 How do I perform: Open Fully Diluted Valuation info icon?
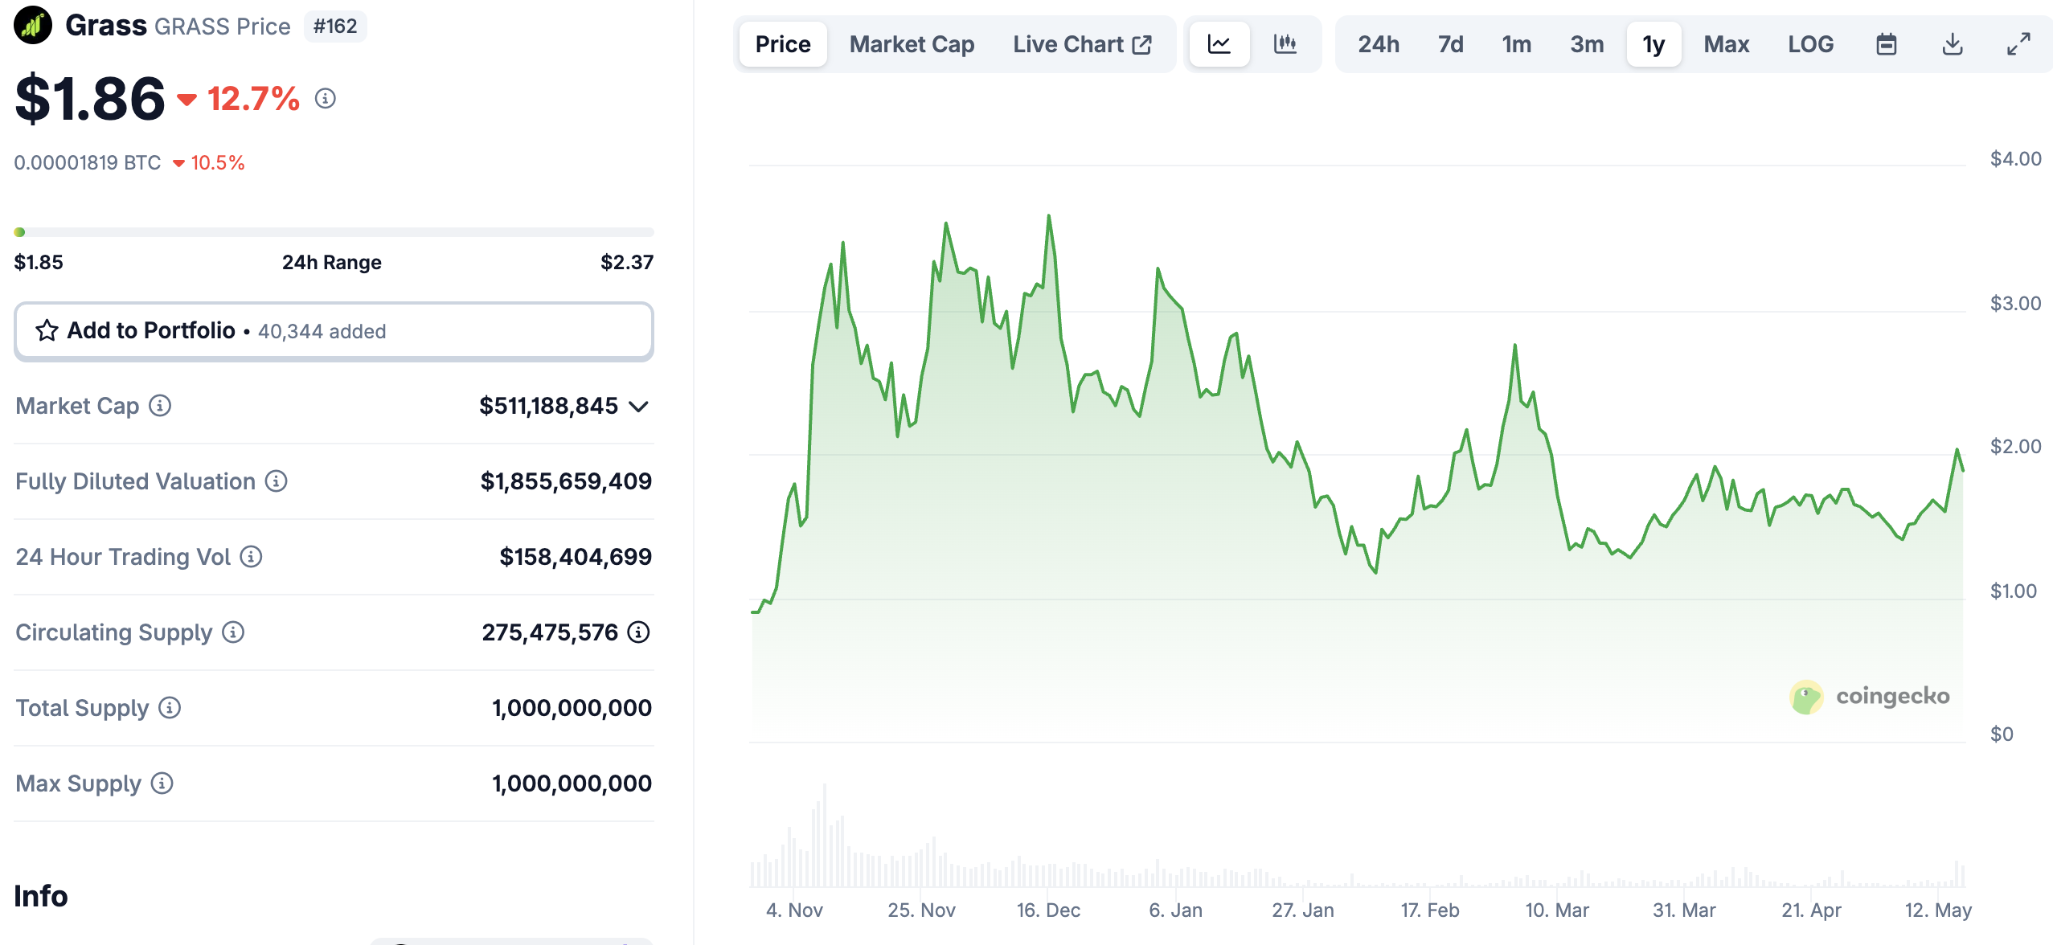pyautogui.click(x=276, y=481)
